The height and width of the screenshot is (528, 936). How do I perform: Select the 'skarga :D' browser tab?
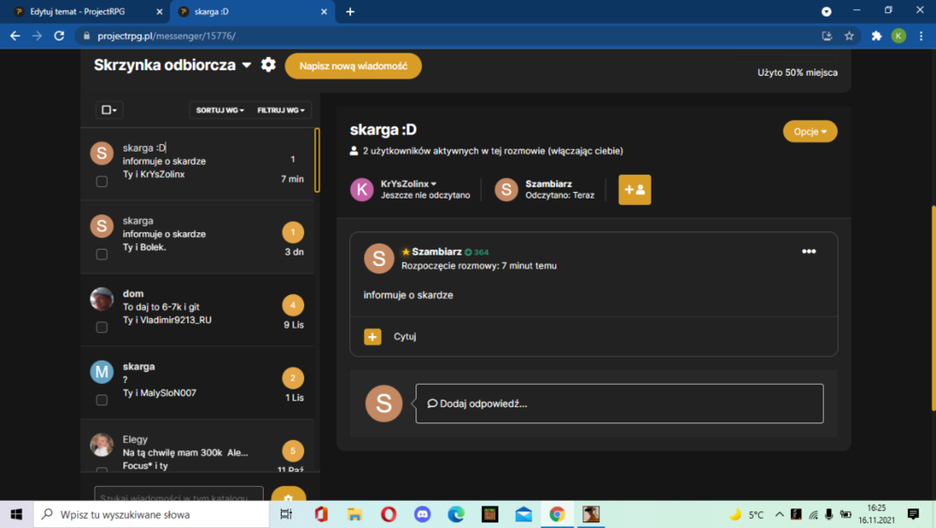[253, 11]
